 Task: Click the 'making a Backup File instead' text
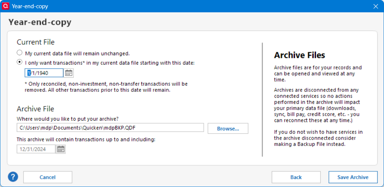coord(310,144)
